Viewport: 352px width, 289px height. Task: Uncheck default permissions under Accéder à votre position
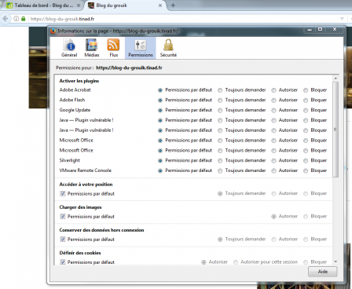(63, 193)
